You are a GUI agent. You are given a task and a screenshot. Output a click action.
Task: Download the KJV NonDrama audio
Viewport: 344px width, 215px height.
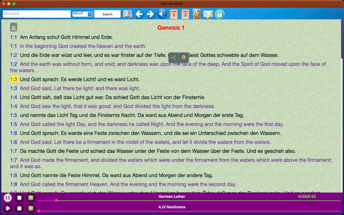[x=31, y=208]
